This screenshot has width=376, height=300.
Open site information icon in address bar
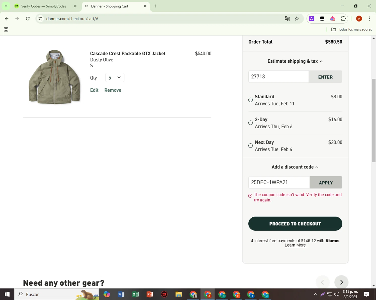coord(40,18)
